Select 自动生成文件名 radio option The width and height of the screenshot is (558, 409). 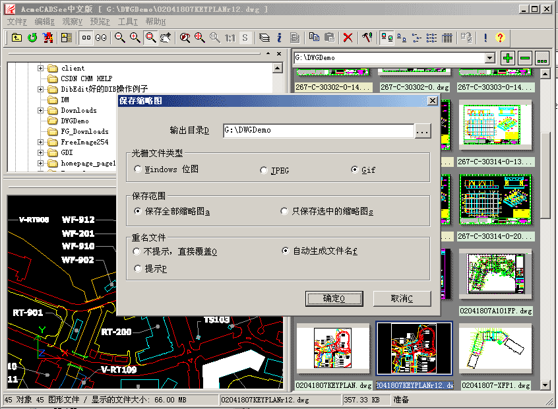285,251
